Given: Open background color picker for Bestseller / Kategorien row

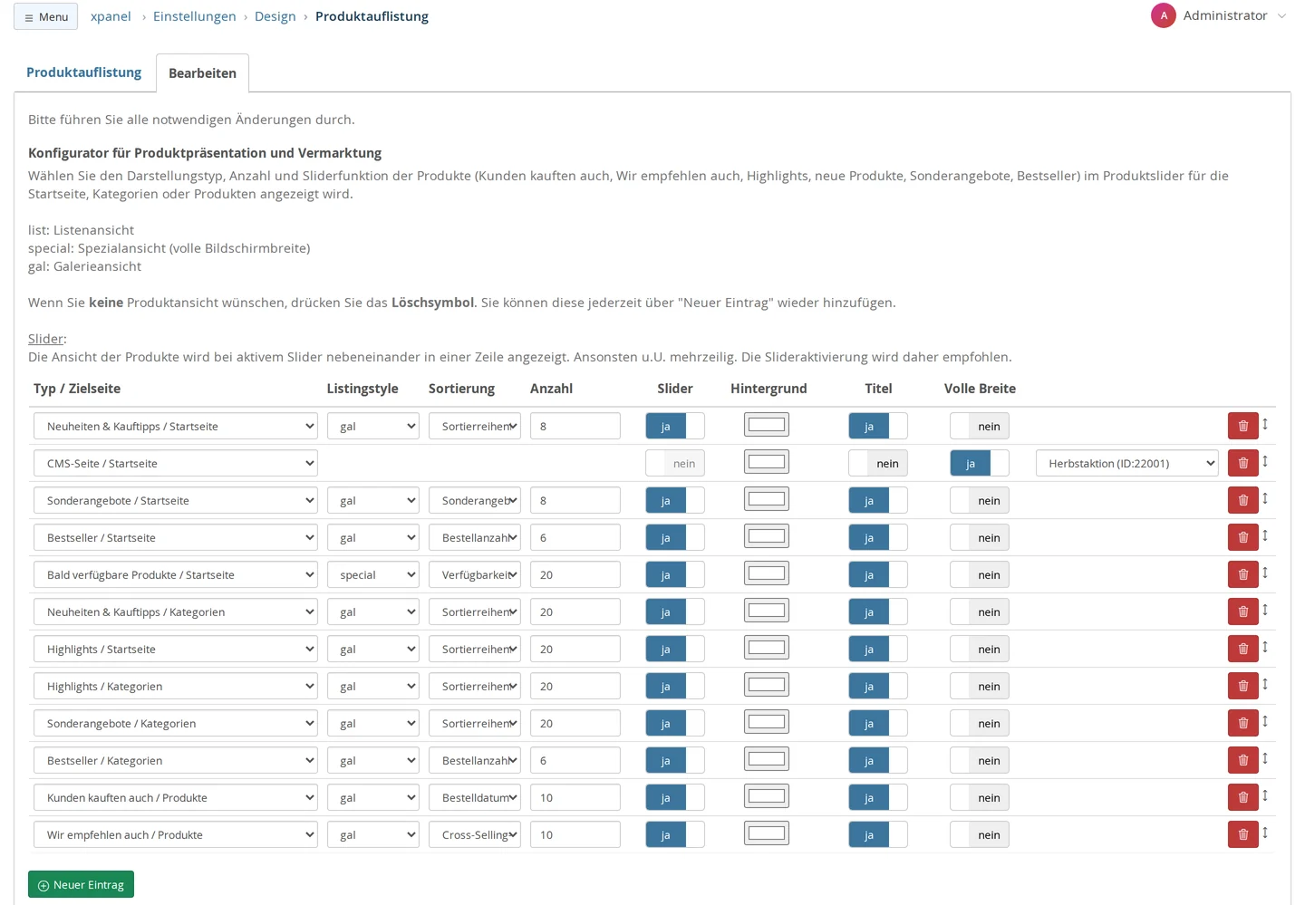Looking at the screenshot, I should coord(767,759).
